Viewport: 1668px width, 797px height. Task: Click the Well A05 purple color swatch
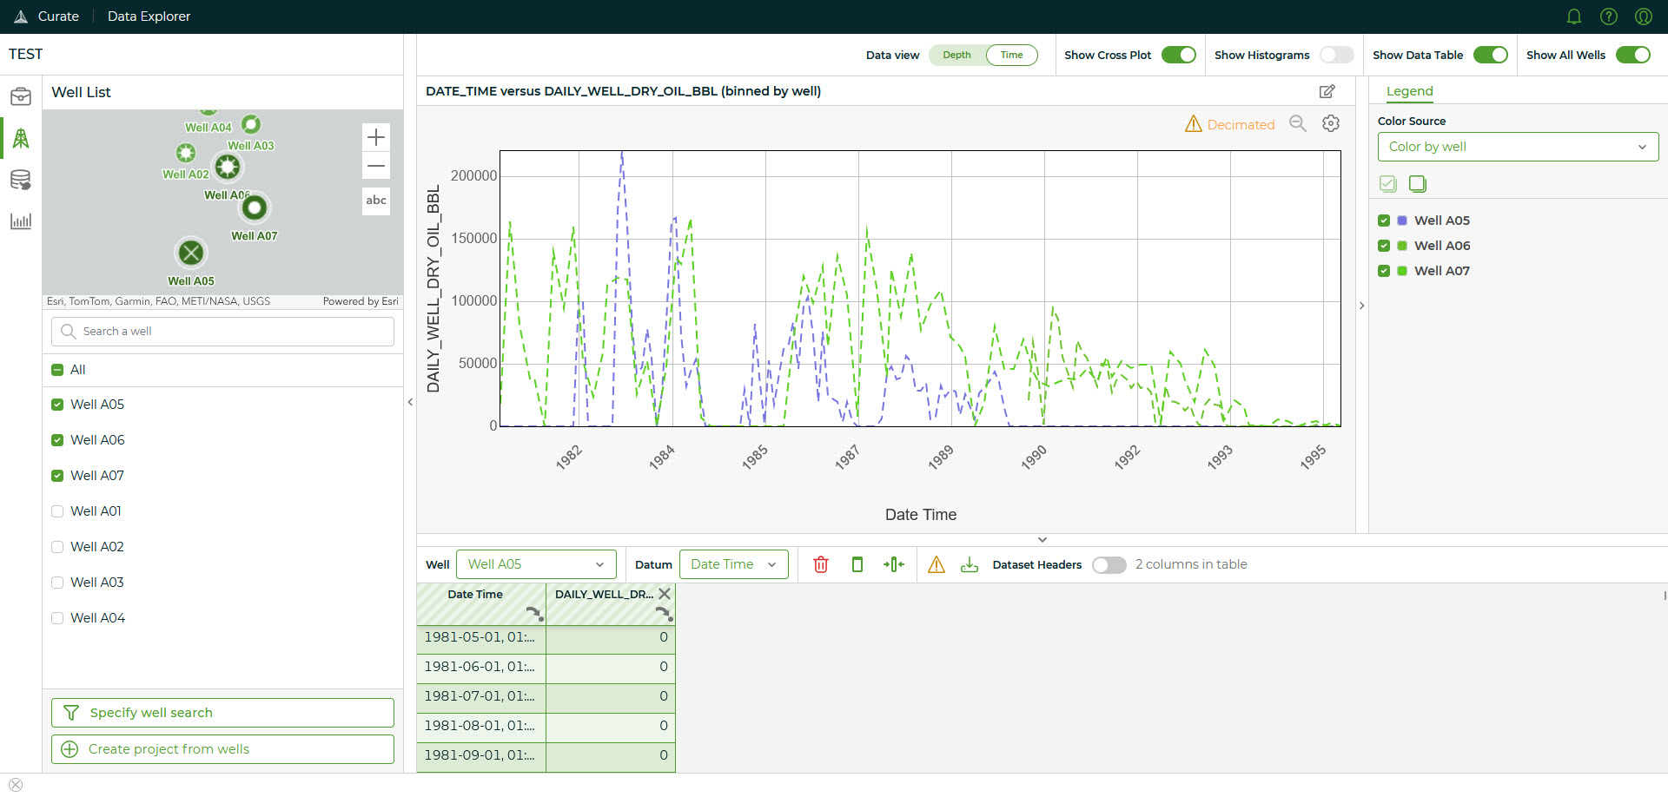tap(1402, 221)
